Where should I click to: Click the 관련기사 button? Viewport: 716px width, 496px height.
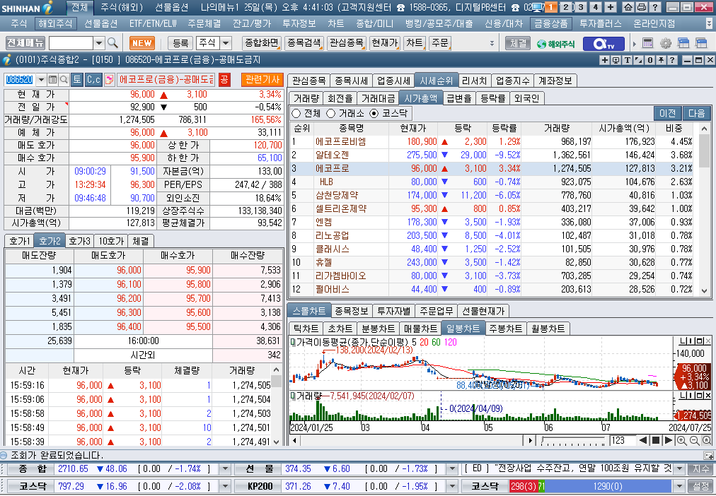[x=262, y=80]
